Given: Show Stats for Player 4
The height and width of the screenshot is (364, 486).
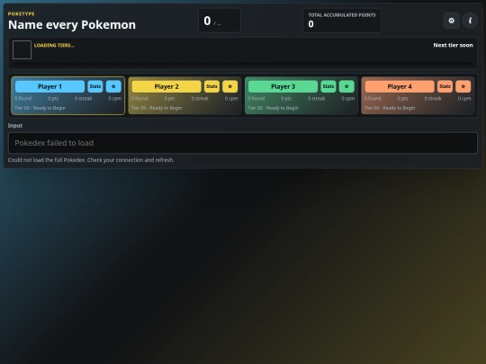Looking at the screenshot, I should pyautogui.click(x=445, y=86).
